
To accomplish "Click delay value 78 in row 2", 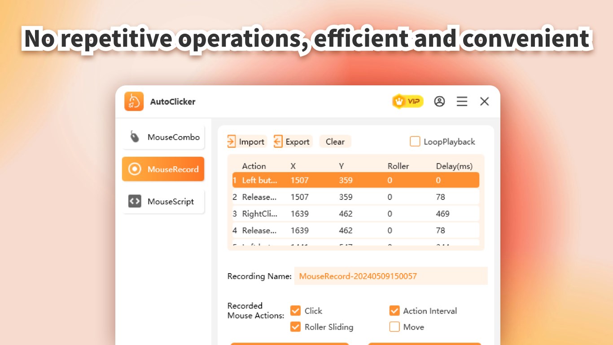I will (x=440, y=197).
